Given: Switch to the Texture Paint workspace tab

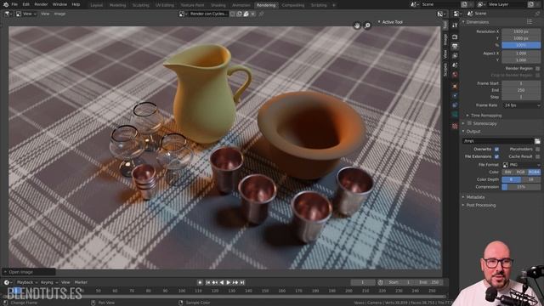Looking at the screenshot, I should [x=193, y=5].
